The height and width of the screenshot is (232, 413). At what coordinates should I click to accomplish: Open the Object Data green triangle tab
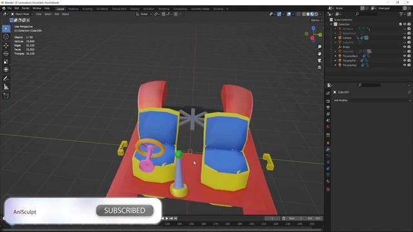coord(328,175)
